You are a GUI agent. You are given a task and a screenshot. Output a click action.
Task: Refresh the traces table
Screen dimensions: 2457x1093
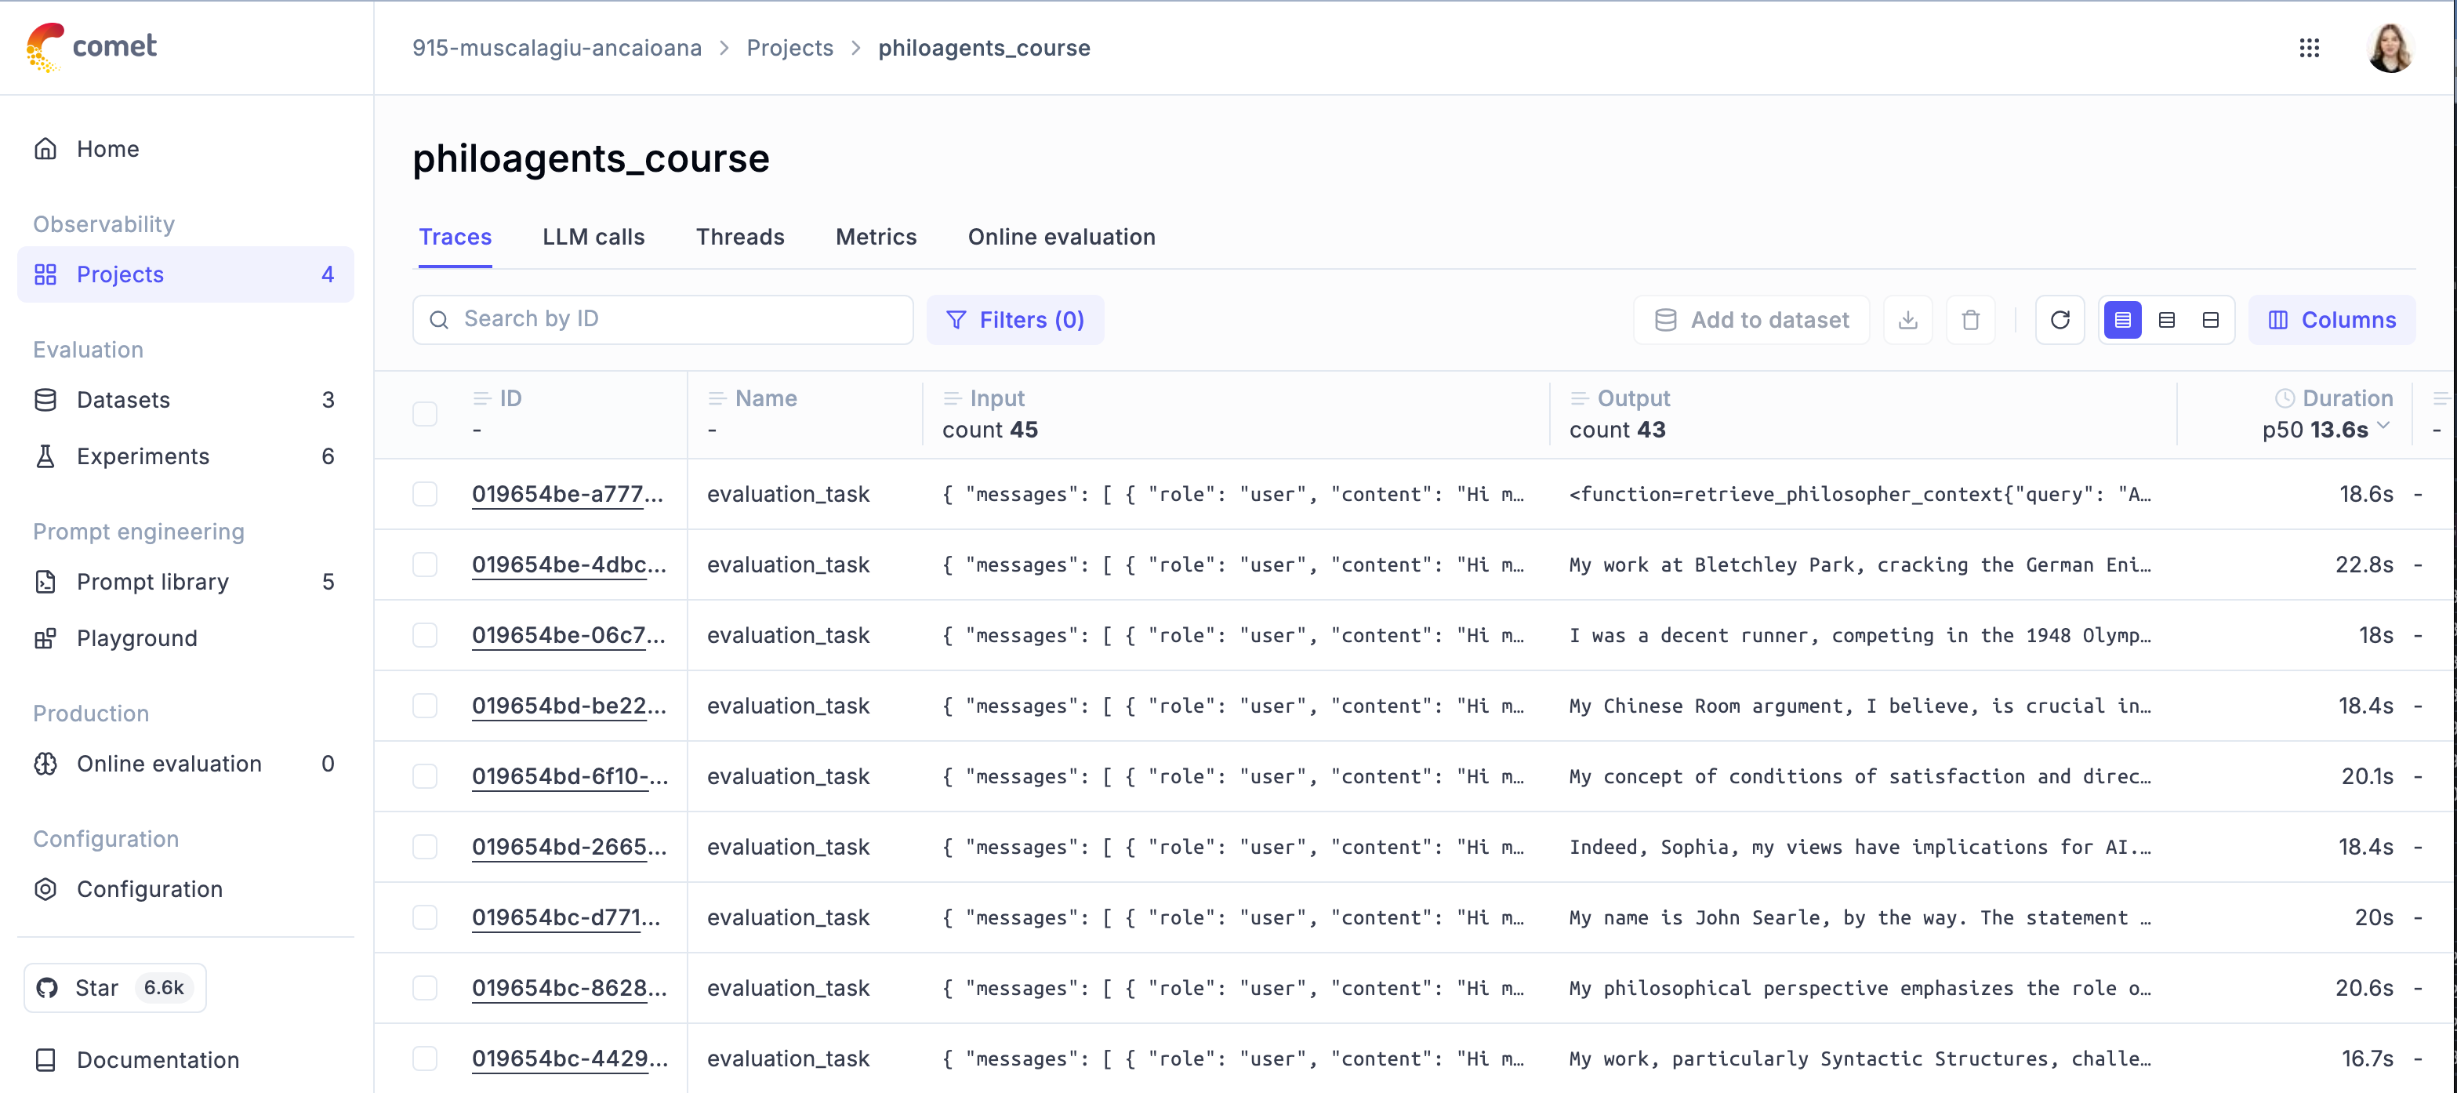2060,319
